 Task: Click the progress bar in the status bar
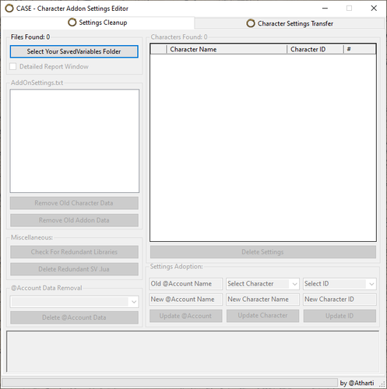(170, 383)
